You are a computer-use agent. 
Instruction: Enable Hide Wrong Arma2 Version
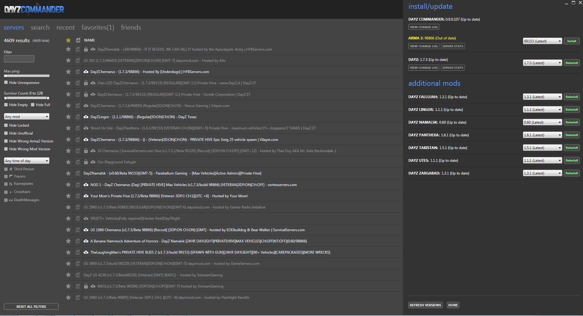(x=6, y=141)
